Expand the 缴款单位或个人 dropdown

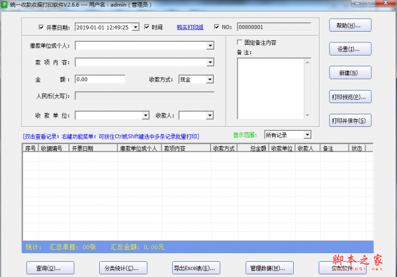(210, 46)
